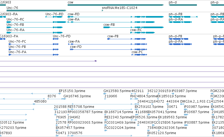The width and height of the screenshot is (224, 137).
Task: Select EST EK052120.5prime
Action: pos(162,133)
